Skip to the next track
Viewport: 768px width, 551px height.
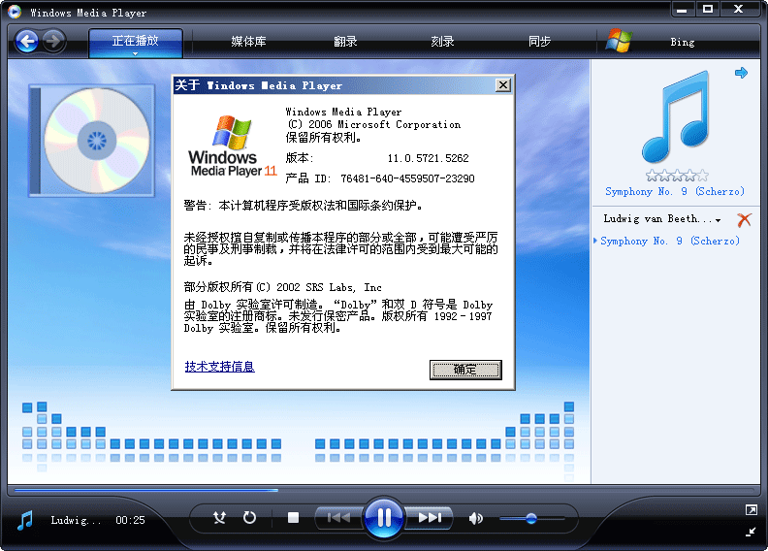click(x=430, y=518)
